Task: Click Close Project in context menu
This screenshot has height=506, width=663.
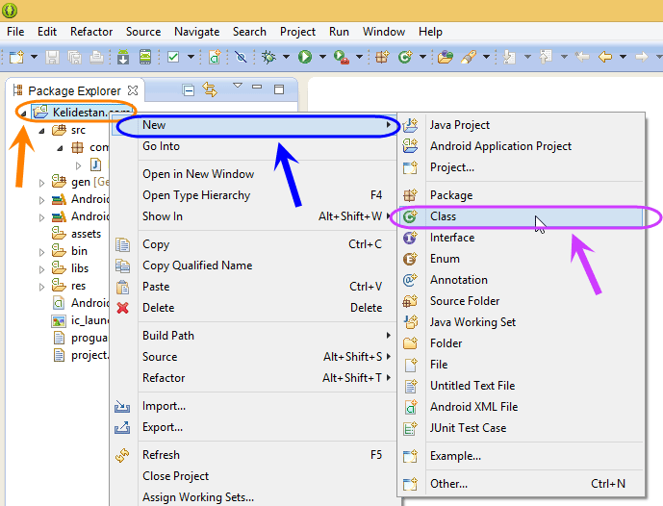Action: (253, 476)
